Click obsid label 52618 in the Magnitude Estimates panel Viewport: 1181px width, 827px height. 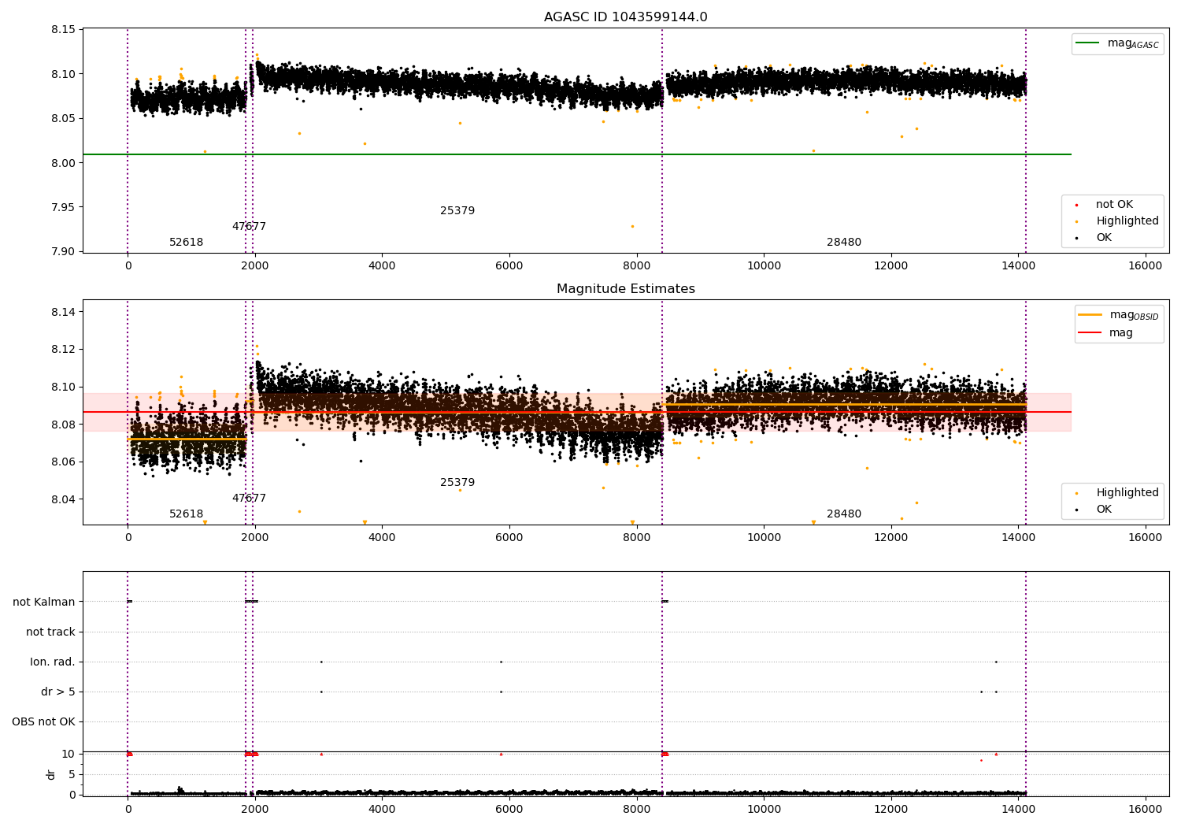186,514
